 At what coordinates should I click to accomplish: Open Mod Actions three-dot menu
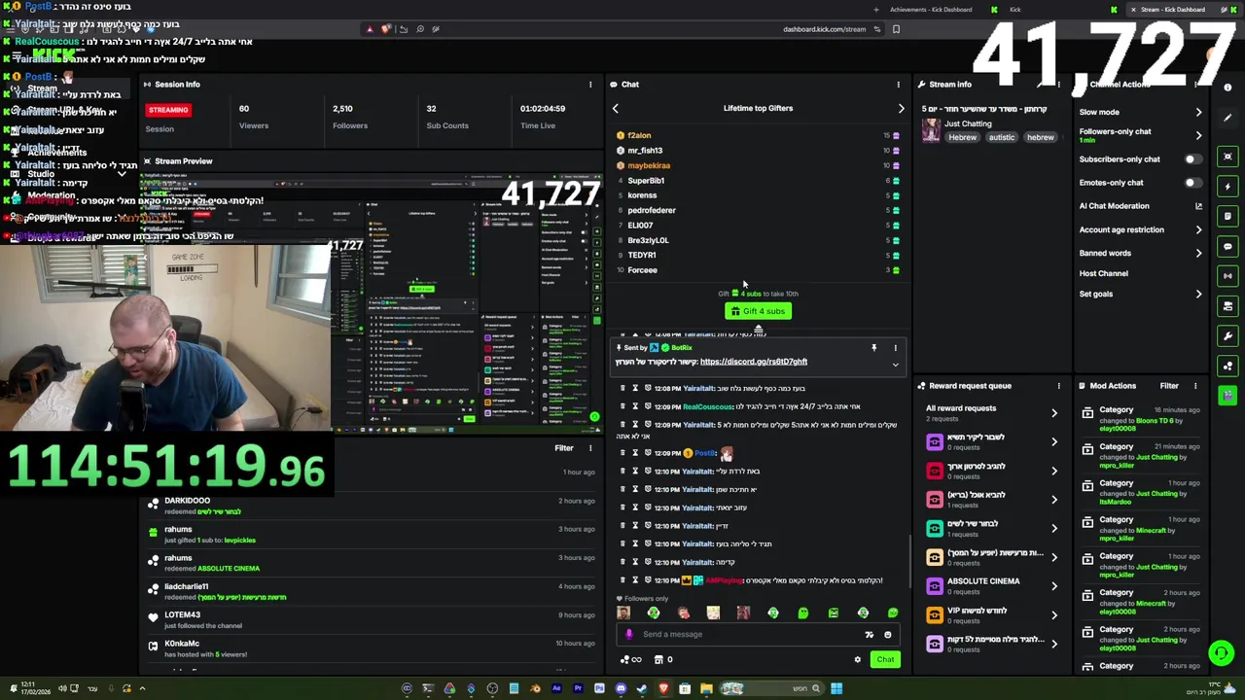pos(1195,386)
